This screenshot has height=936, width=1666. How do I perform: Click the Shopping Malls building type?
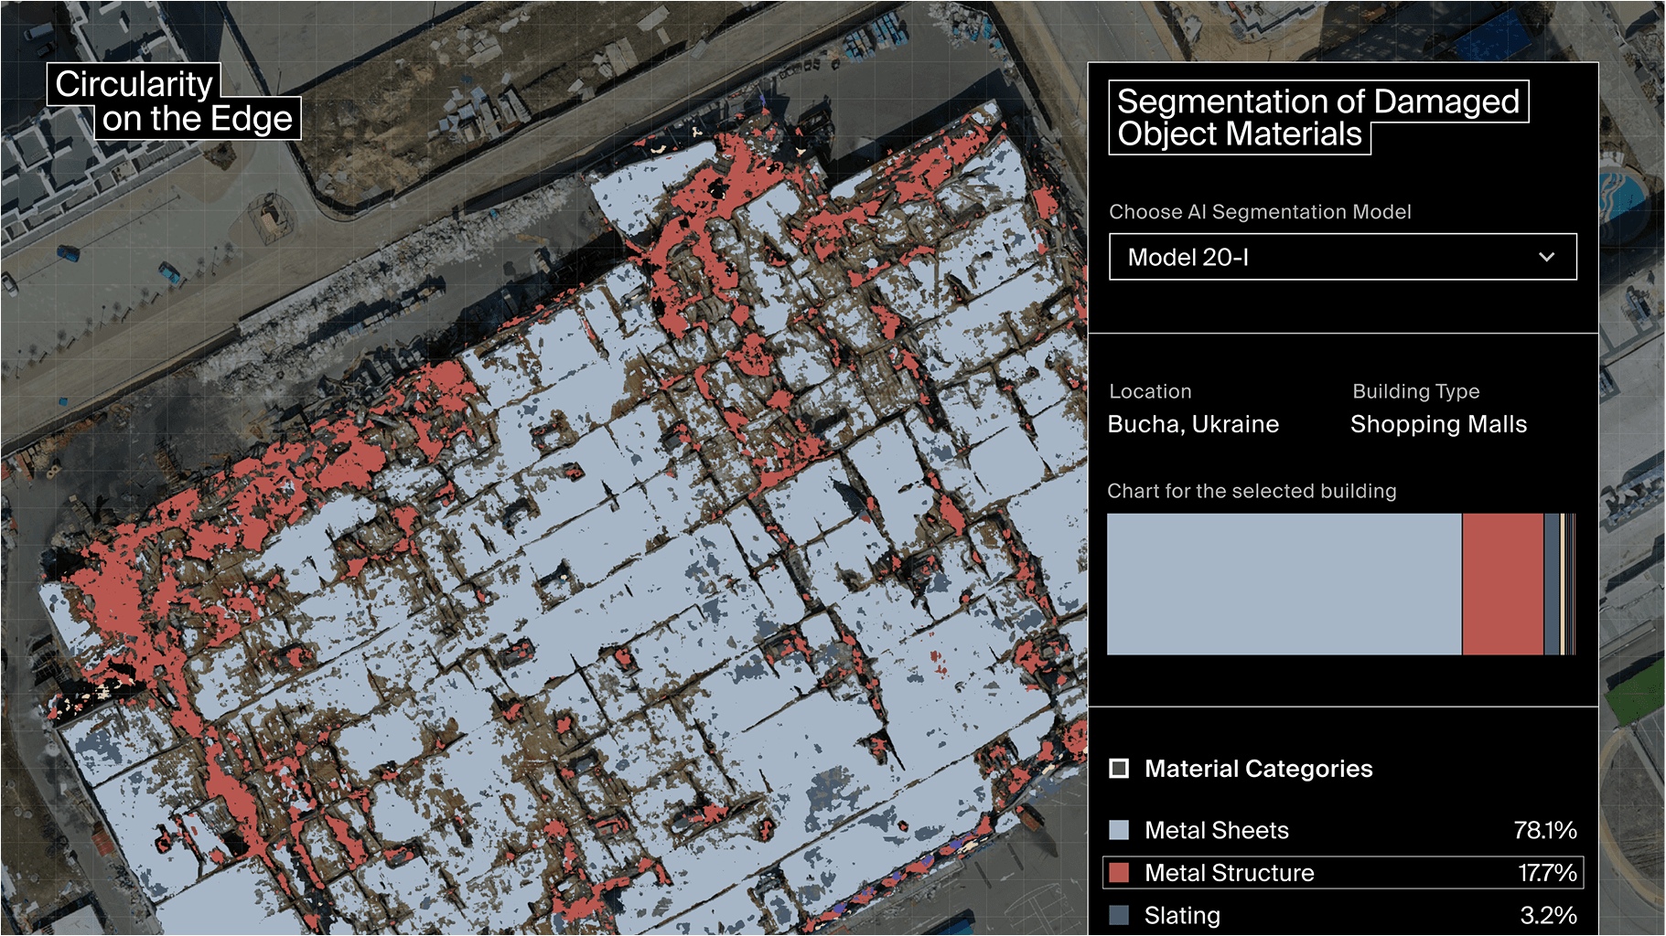[1438, 423]
